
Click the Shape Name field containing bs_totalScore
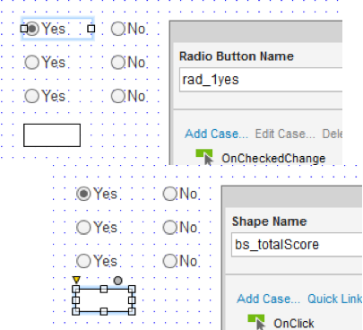click(x=297, y=245)
